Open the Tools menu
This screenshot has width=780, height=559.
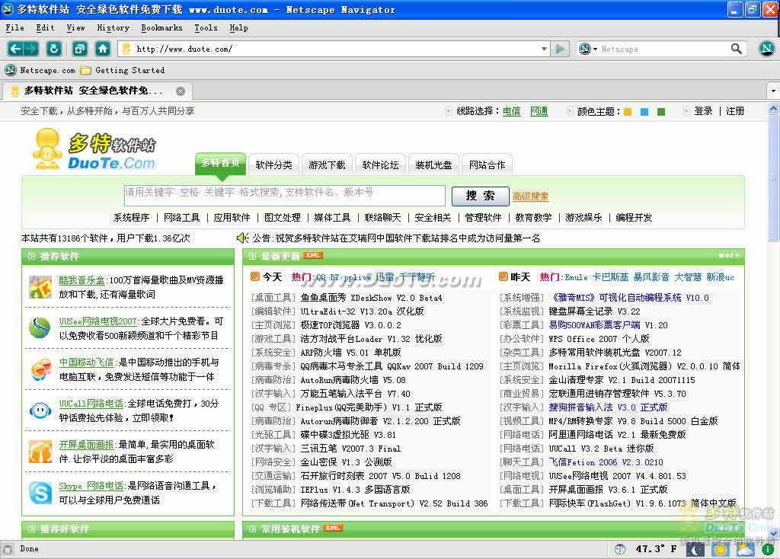206,28
